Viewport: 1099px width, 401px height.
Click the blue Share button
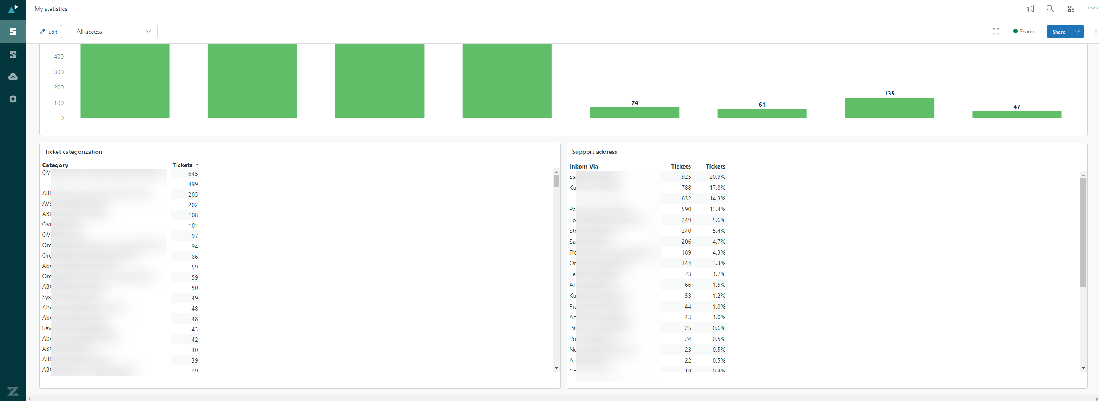click(x=1058, y=32)
